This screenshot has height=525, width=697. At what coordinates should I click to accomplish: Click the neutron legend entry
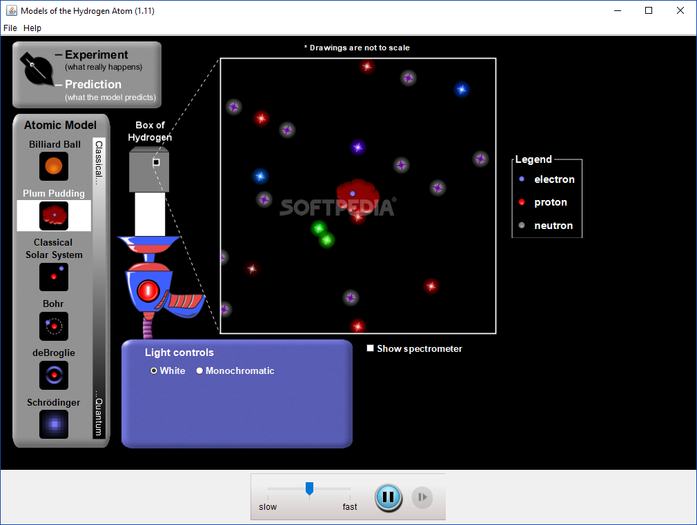pos(546,226)
